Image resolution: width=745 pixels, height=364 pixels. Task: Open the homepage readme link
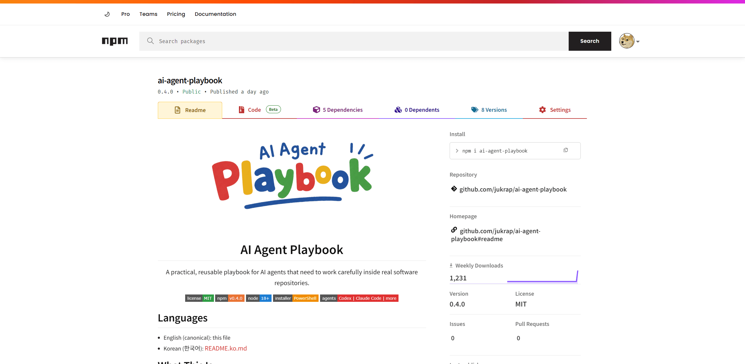coord(496,235)
